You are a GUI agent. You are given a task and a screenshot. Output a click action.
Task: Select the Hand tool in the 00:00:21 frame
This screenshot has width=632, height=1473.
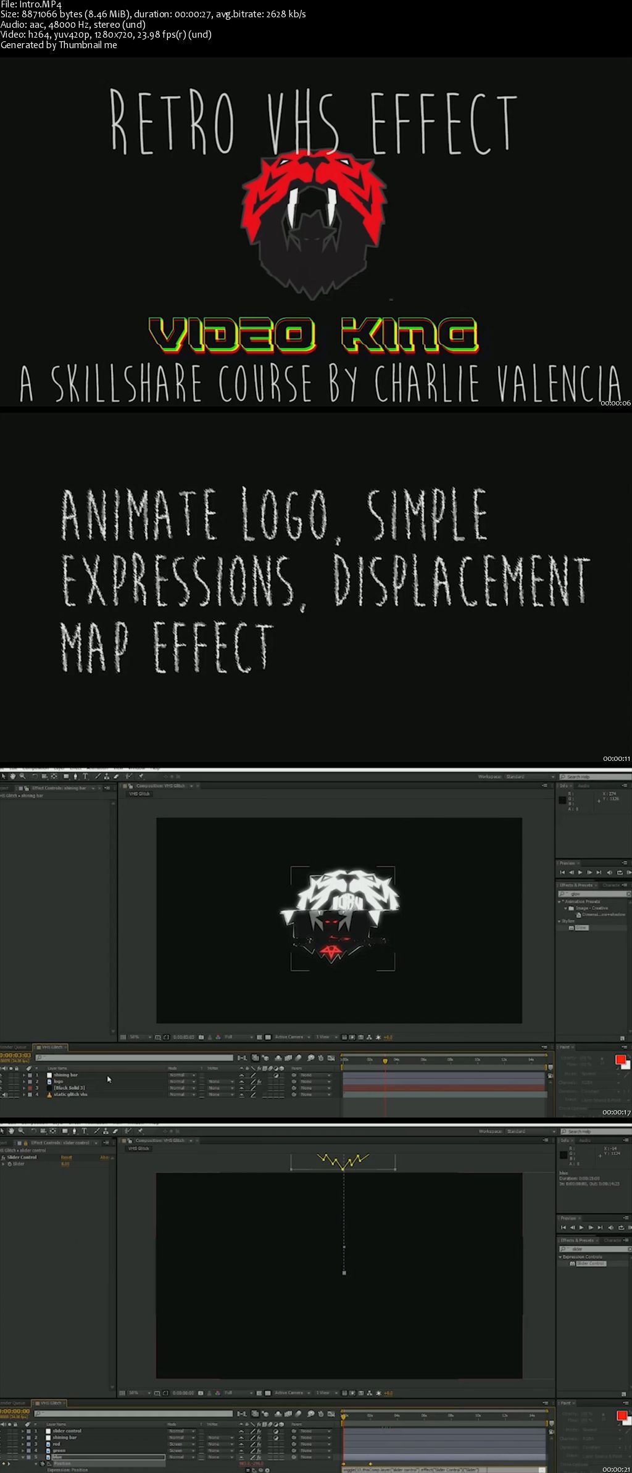coord(12,1131)
